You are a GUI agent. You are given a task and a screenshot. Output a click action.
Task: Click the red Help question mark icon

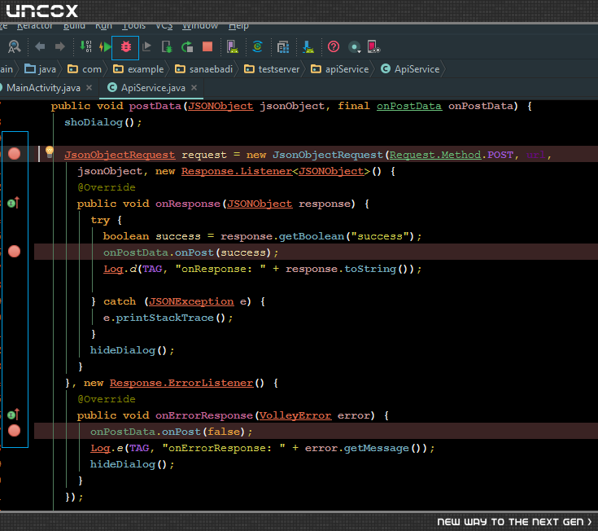(334, 47)
